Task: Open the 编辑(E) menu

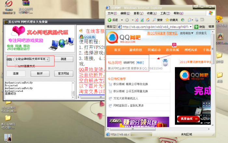Action: coord(125,13)
